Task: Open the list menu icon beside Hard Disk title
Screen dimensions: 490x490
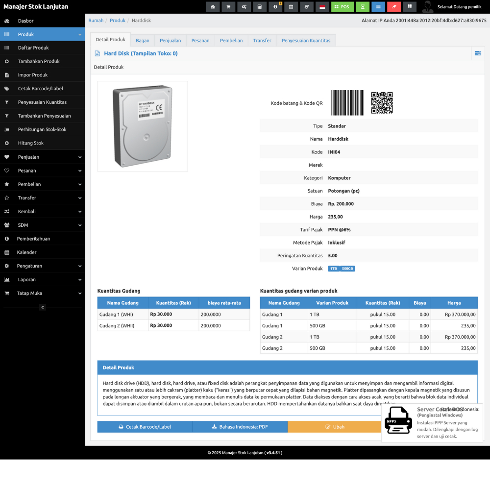Action: [x=478, y=53]
